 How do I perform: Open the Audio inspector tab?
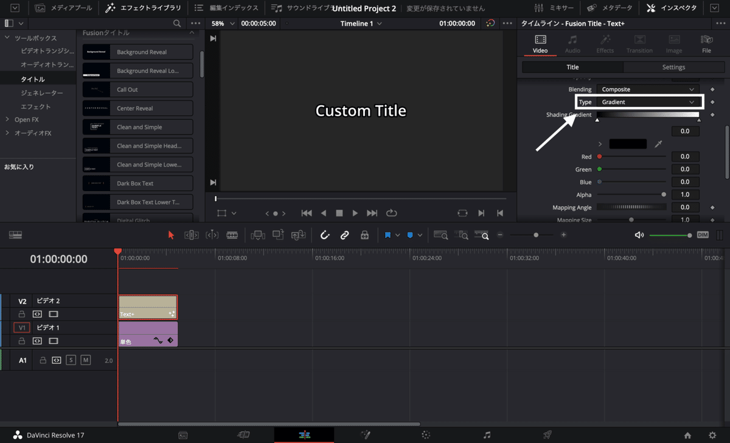(572, 44)
